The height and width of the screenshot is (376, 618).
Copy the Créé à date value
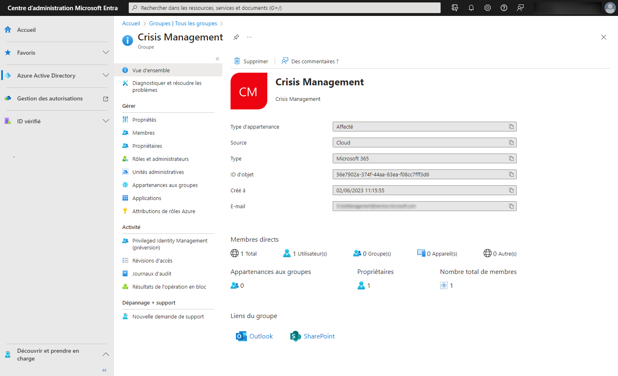tap(511, 190)
